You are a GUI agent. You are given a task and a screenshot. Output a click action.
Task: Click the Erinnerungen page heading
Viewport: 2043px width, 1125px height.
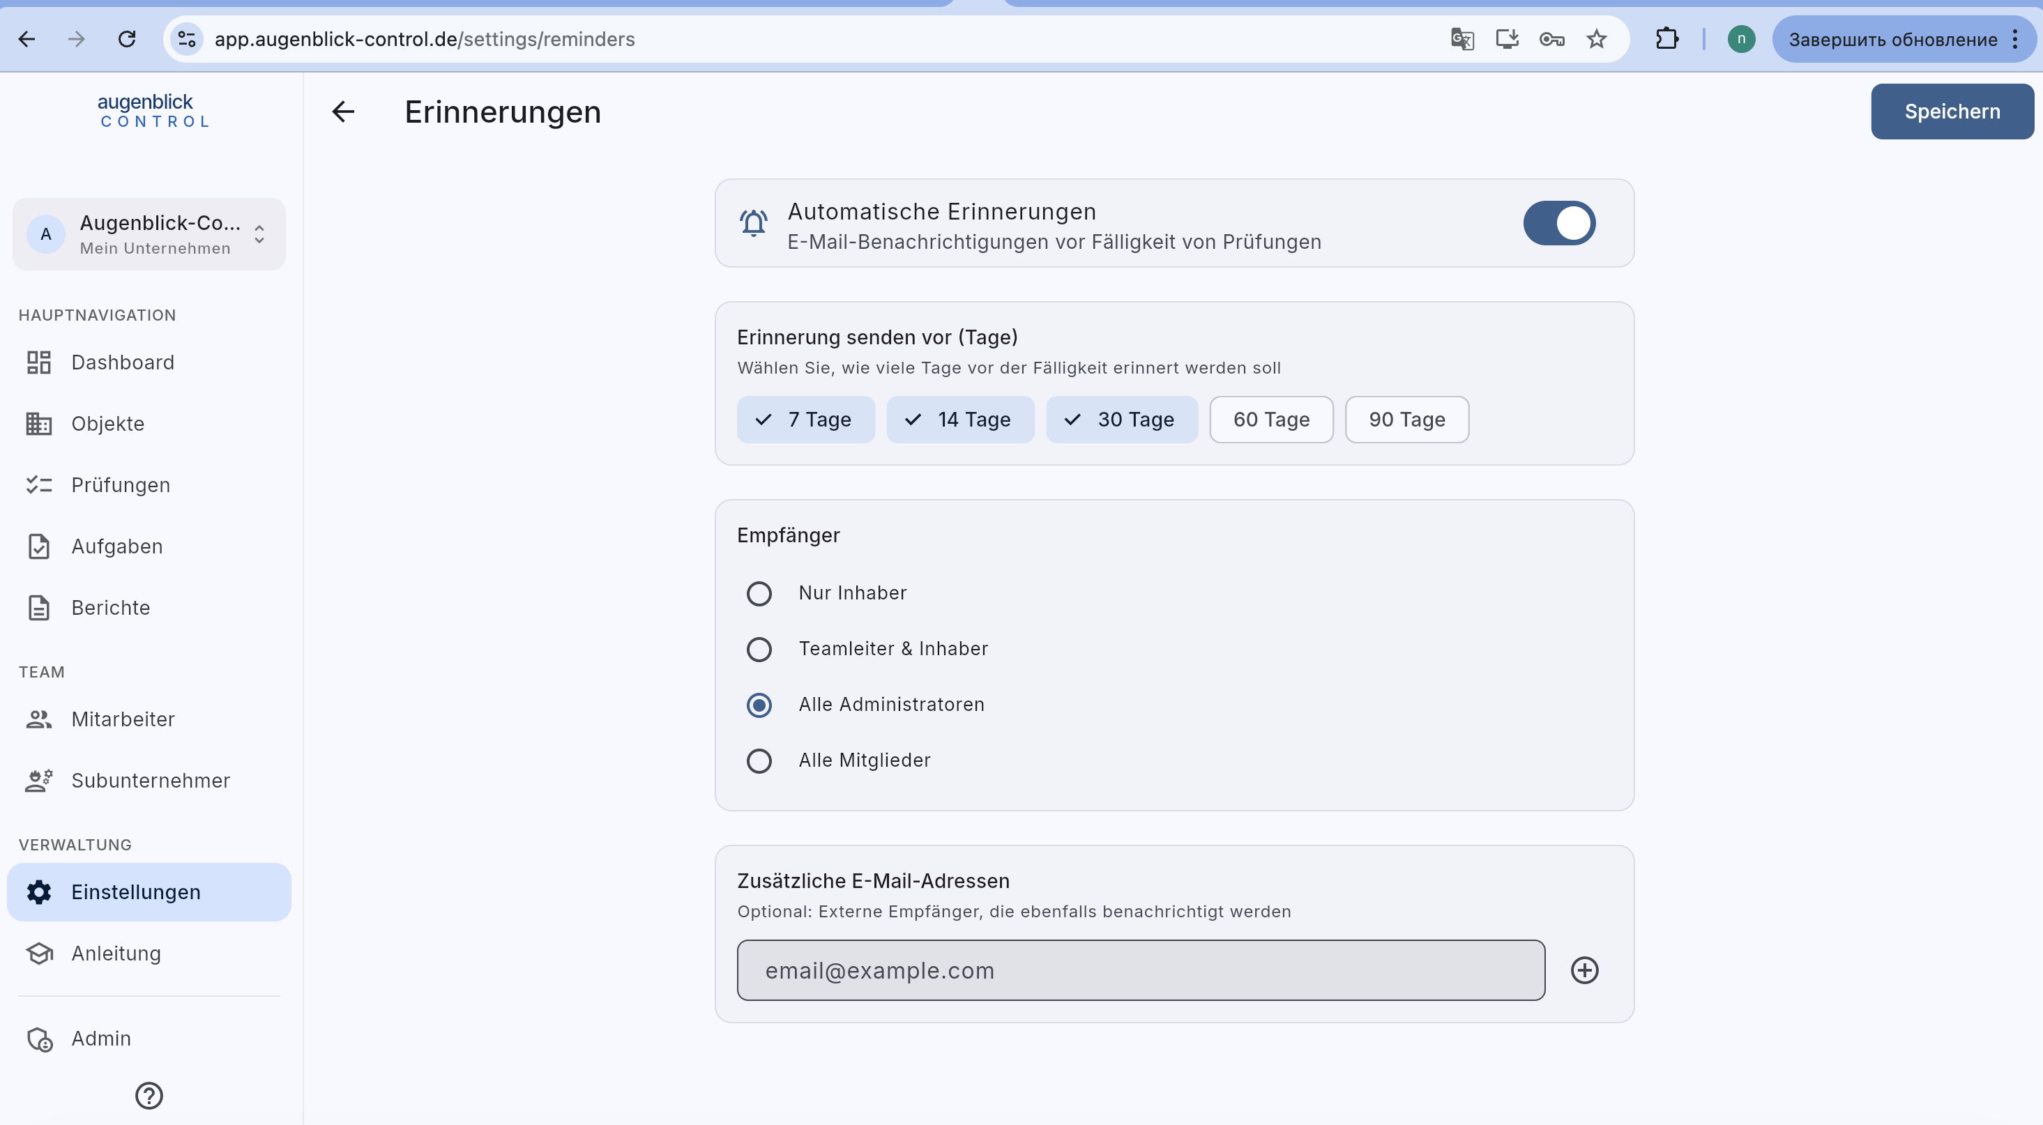[503, 112]
